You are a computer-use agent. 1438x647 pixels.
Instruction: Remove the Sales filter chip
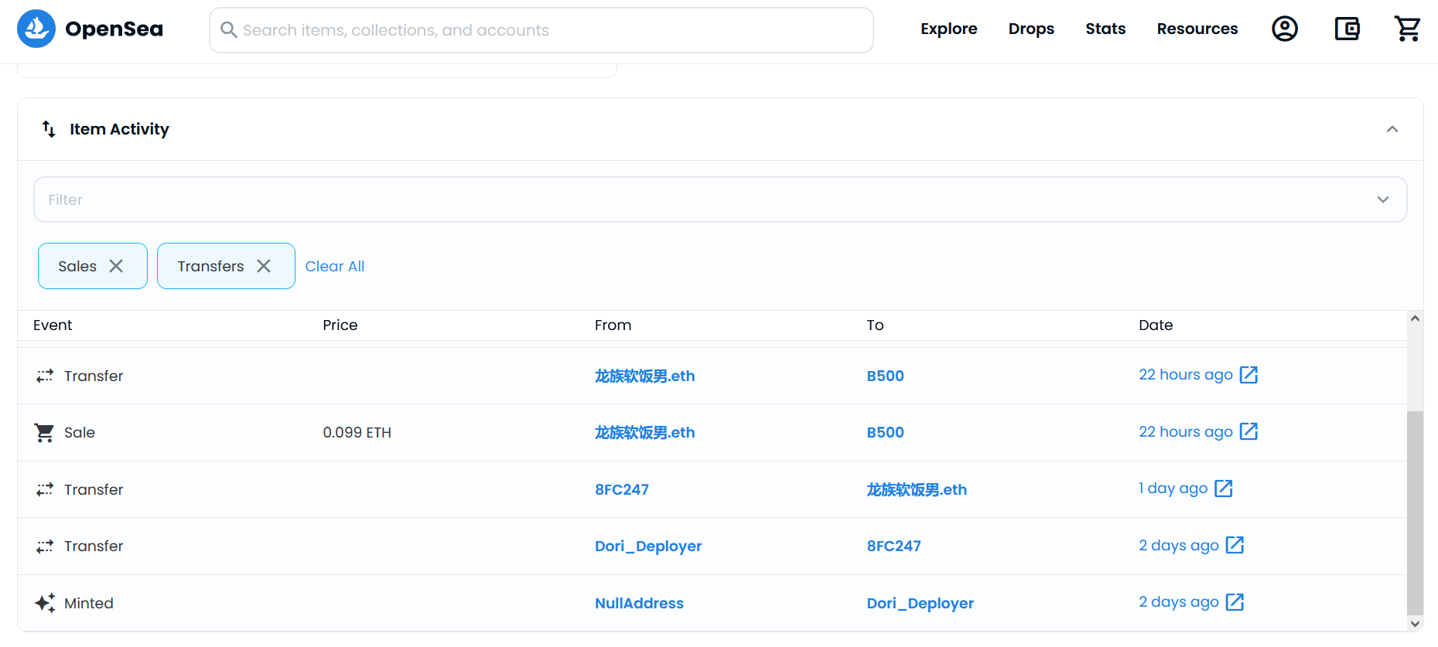tap(116, 266)
